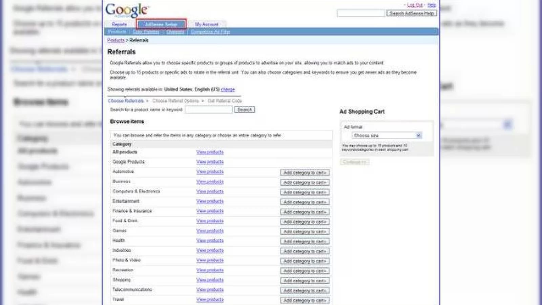Select the Products submenu item
542x305 pixels.
pos(117,32)
